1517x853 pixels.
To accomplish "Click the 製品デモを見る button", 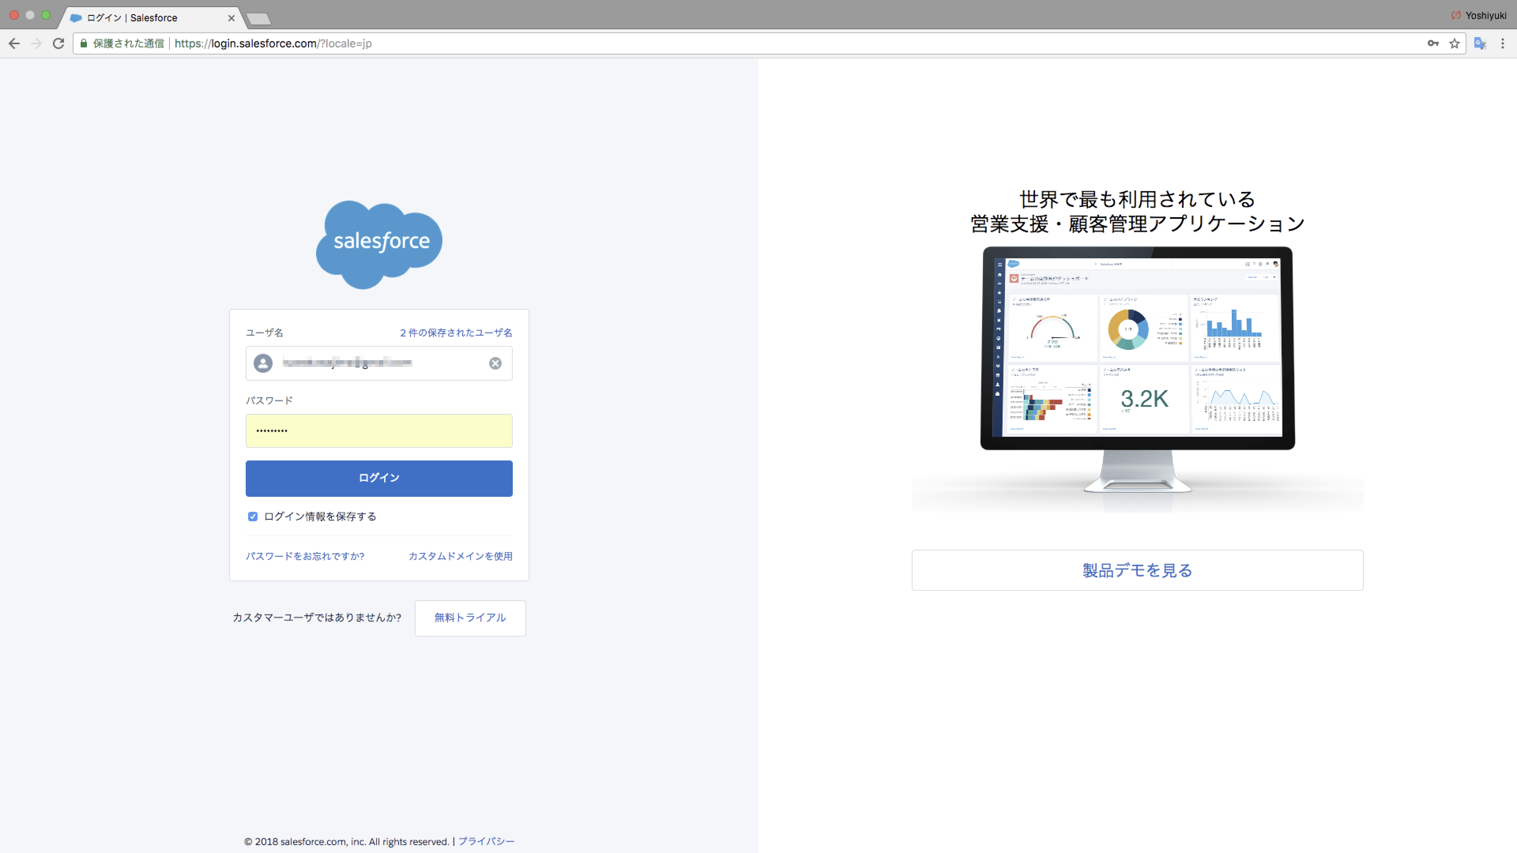I will click(1137, 570).
